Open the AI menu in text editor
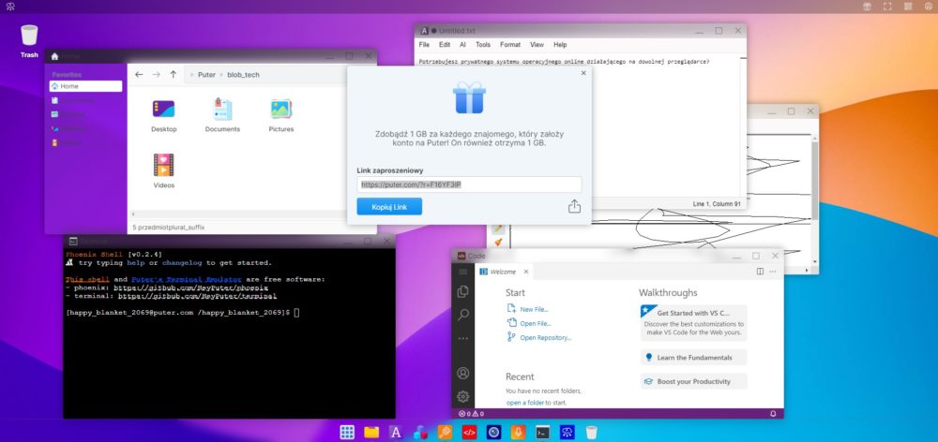 (463, 45)
